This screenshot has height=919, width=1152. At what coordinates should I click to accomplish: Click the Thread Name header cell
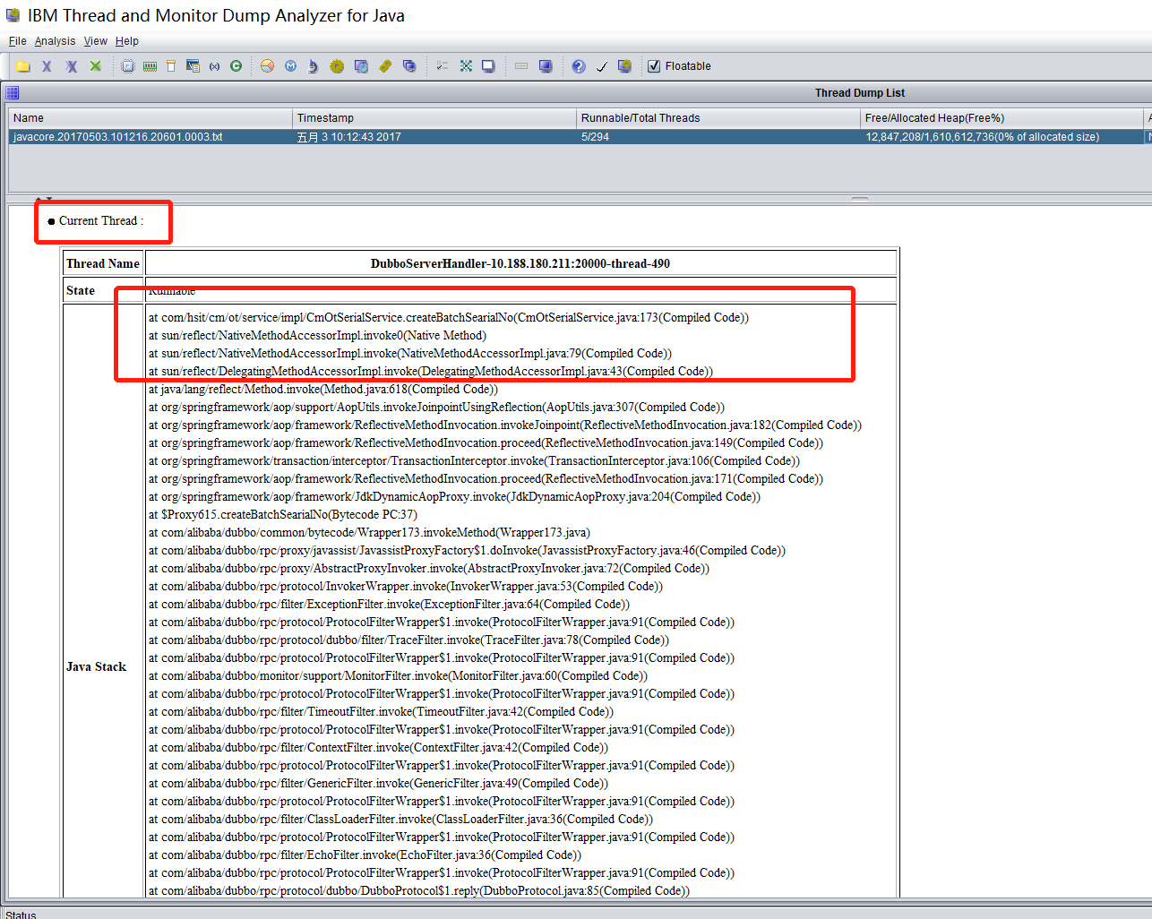coord(103,263)
